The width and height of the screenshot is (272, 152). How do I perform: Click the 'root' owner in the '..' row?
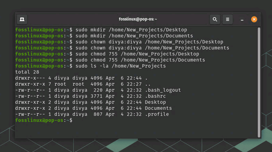[60, 84]
